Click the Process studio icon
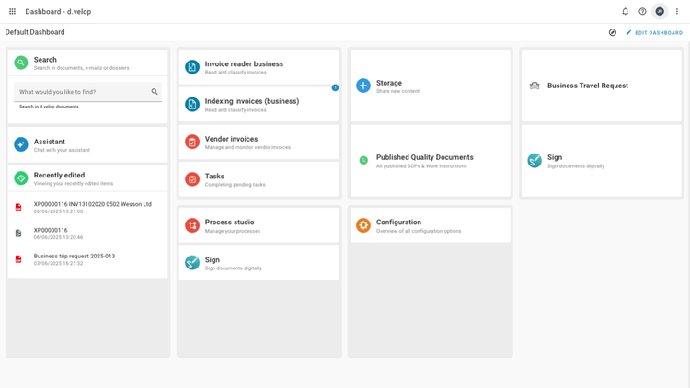The image size is (690, 388). [x=192, y=225]
